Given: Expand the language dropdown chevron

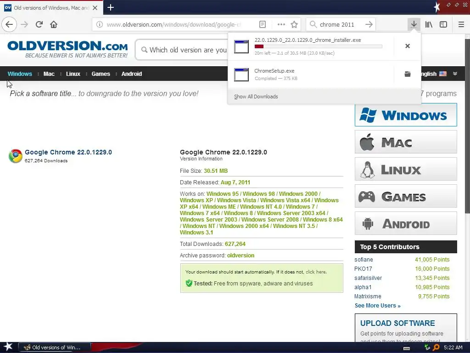Looking at the screenshot, I should click(x=455, y=74).
